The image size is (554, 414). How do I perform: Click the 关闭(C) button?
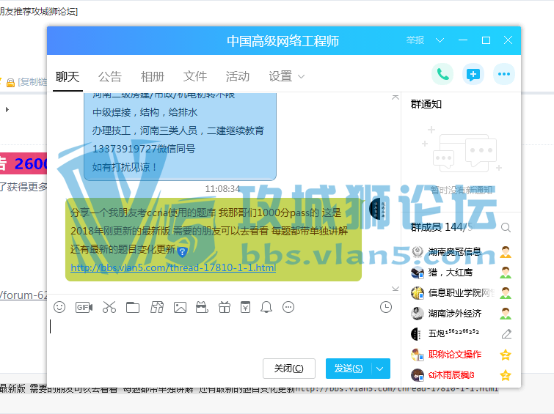288,369
